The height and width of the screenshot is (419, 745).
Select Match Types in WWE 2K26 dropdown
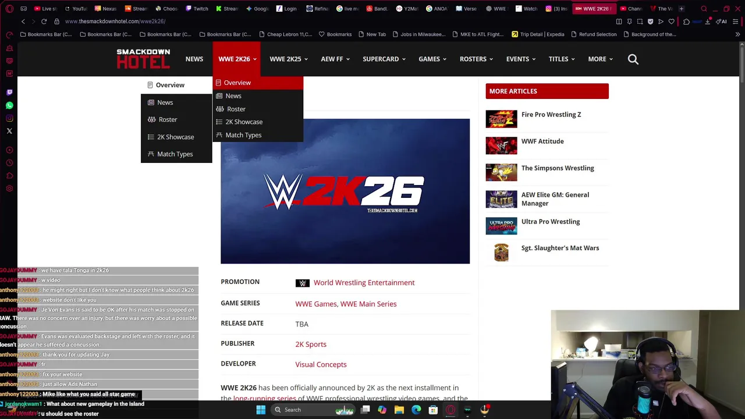point(258,135)
